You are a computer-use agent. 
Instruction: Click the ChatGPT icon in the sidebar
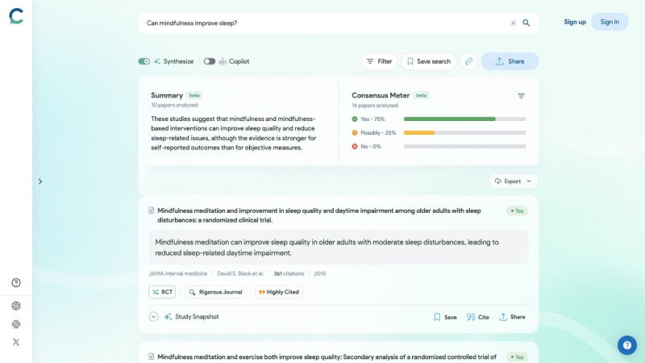(x=16, y=305)
